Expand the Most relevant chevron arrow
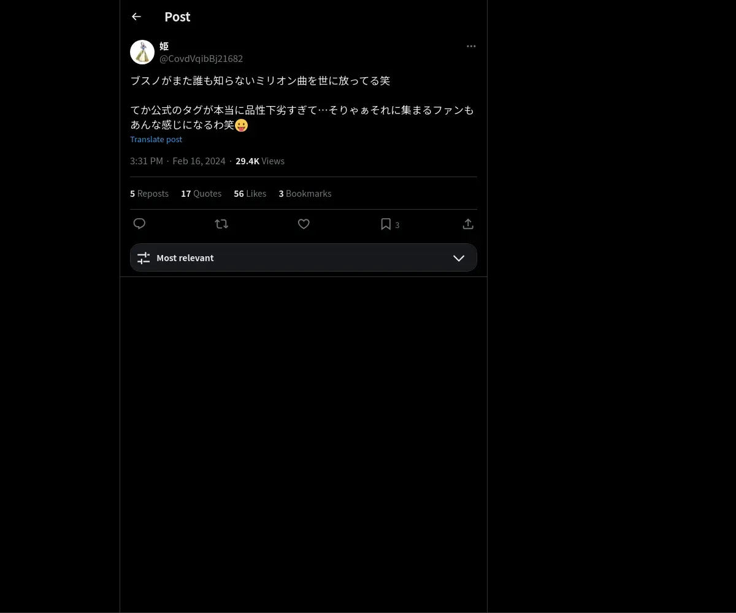 click(459, 258)
